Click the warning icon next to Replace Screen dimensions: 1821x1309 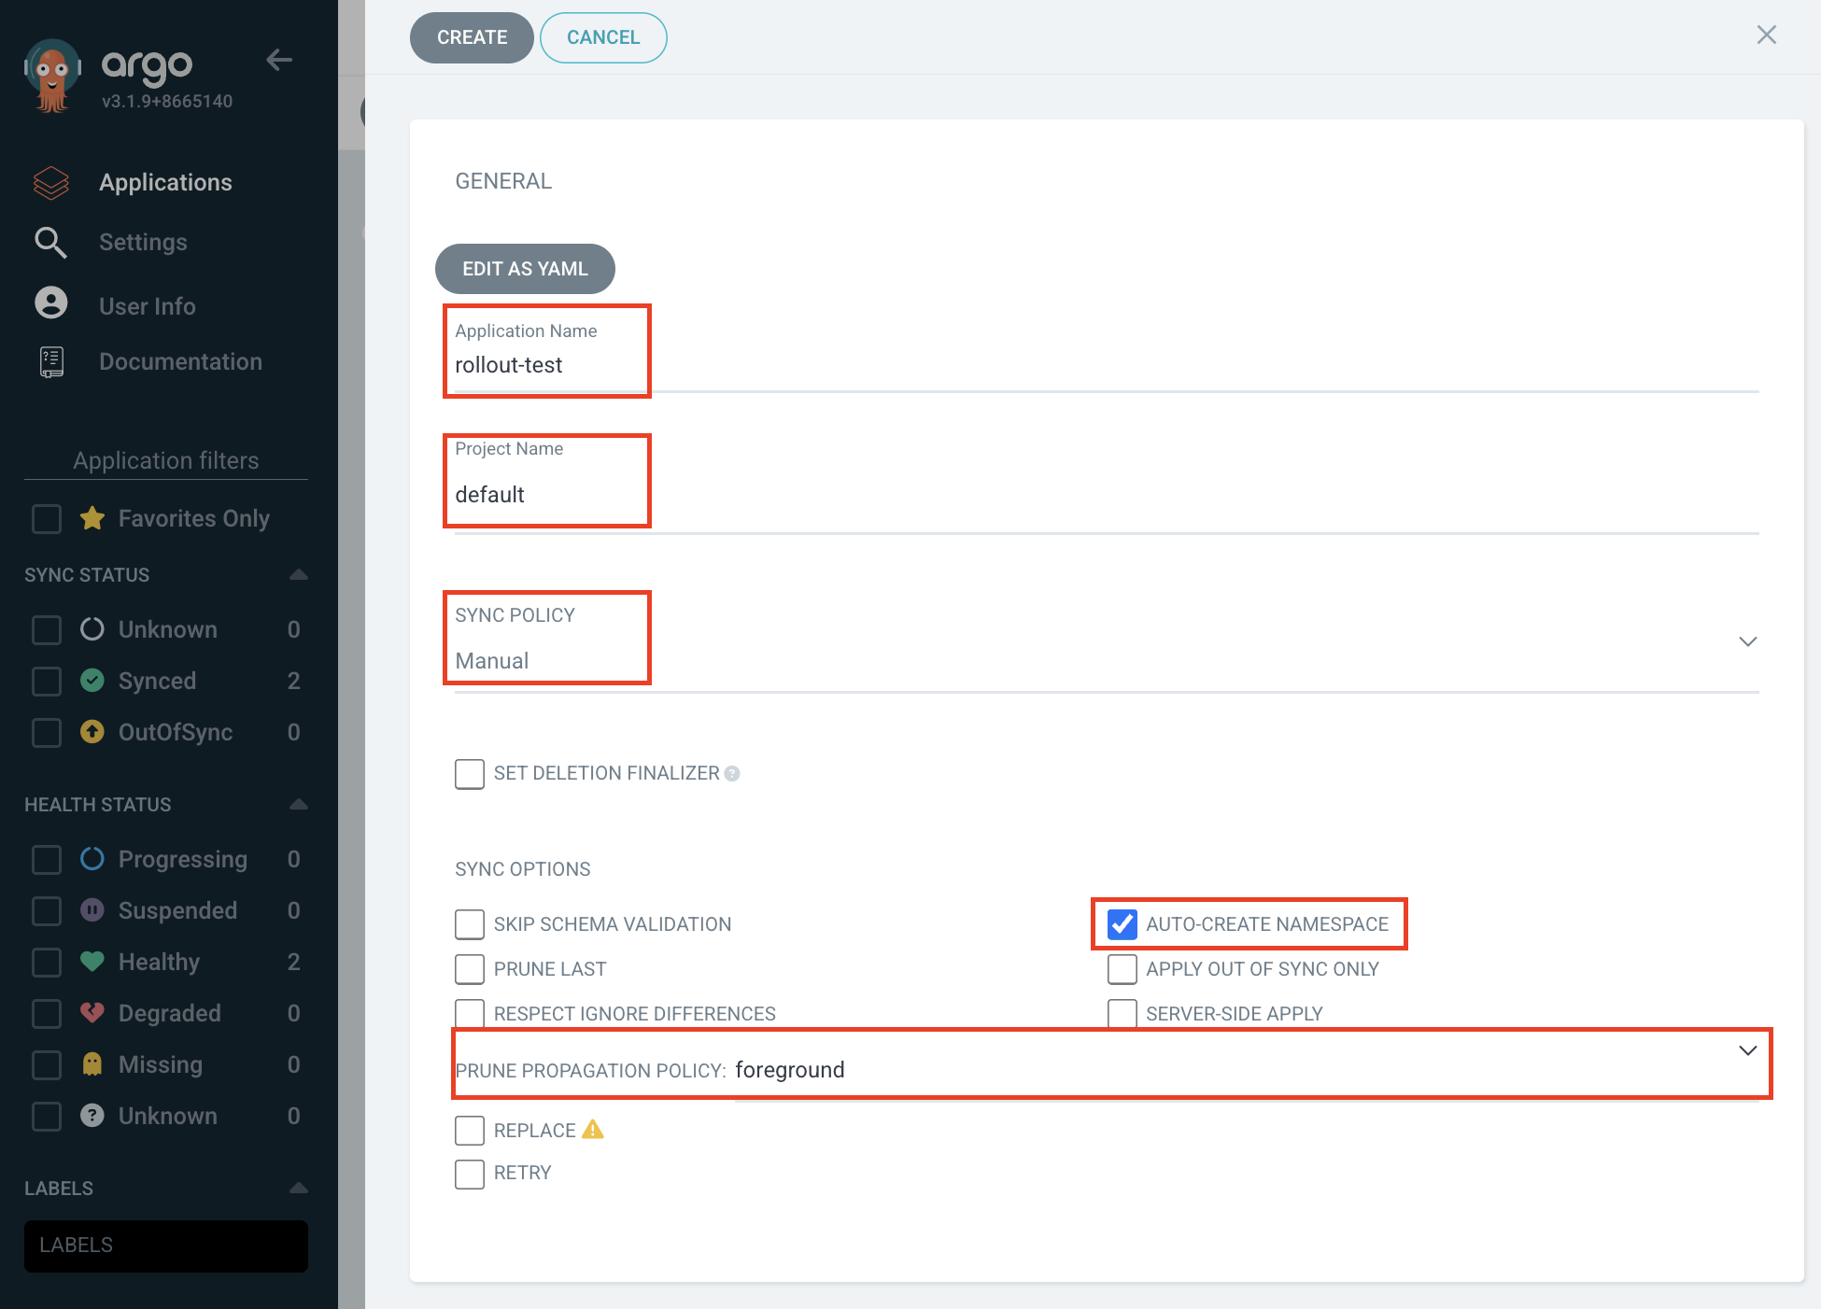click(593, 1130)
